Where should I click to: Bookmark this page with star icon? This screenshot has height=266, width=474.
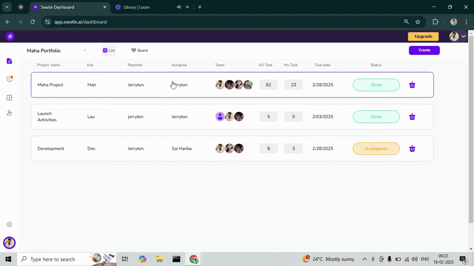point(418,22)
